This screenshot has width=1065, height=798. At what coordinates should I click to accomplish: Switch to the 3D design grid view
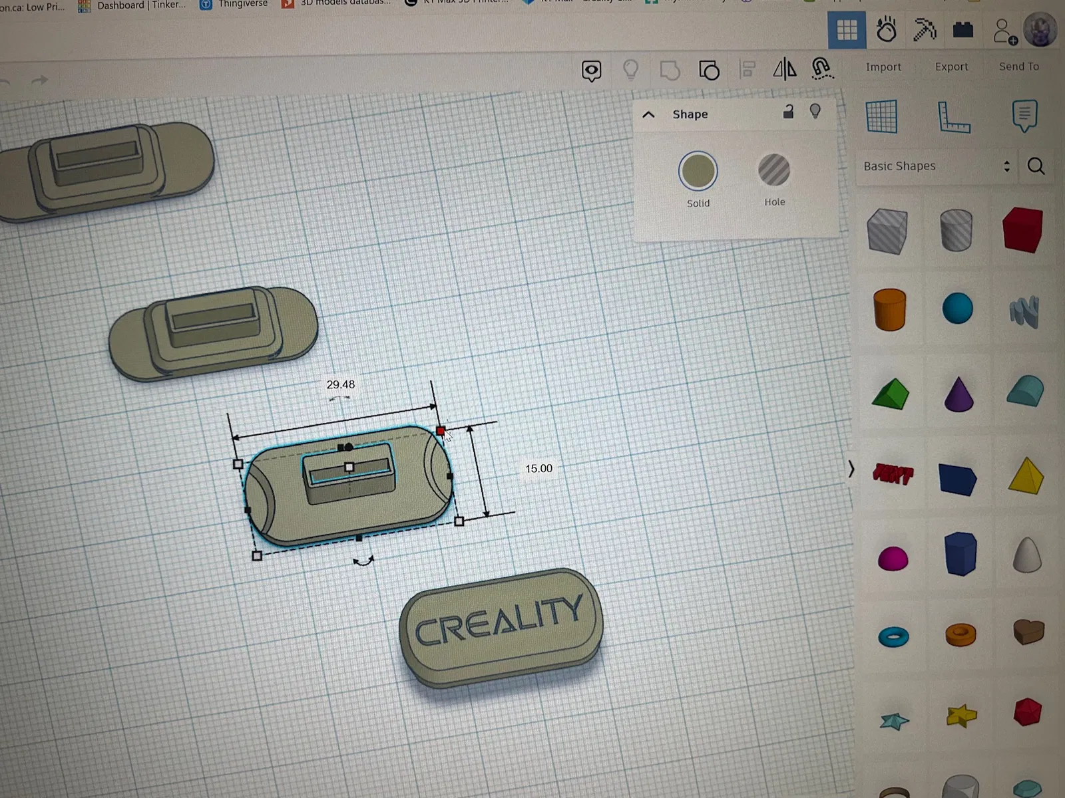[847, 30]
